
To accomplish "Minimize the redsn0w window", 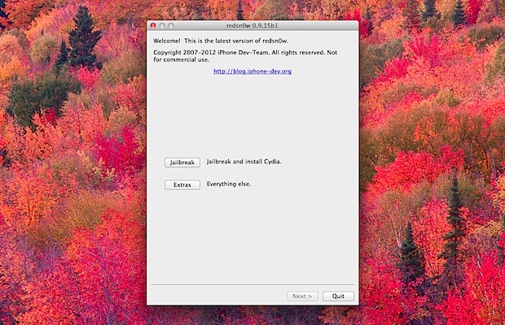I will (x=162, y=25).
